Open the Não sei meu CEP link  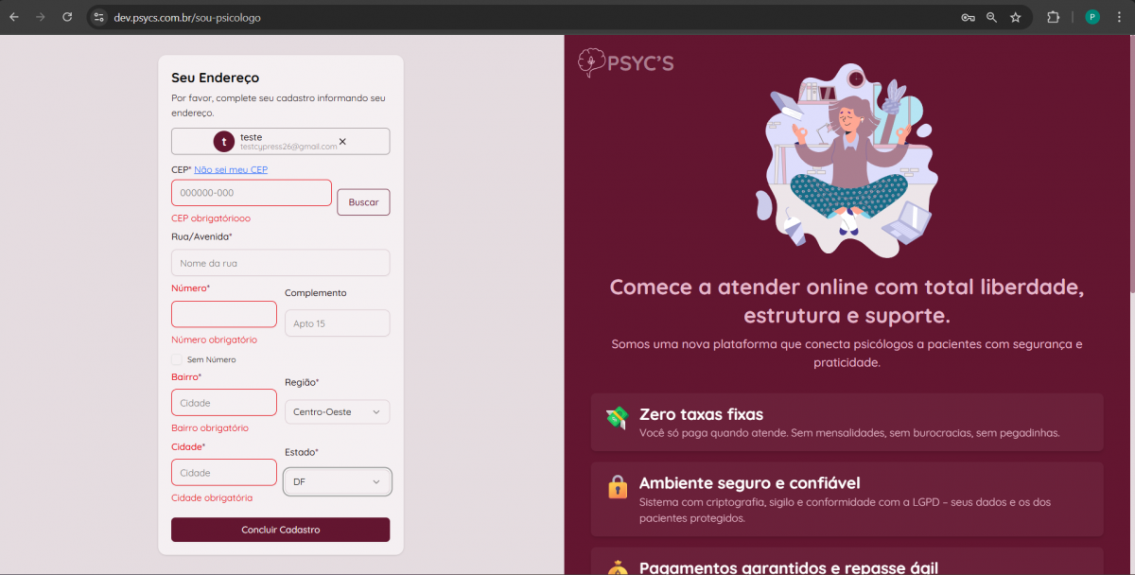click(x=231, y=169)
